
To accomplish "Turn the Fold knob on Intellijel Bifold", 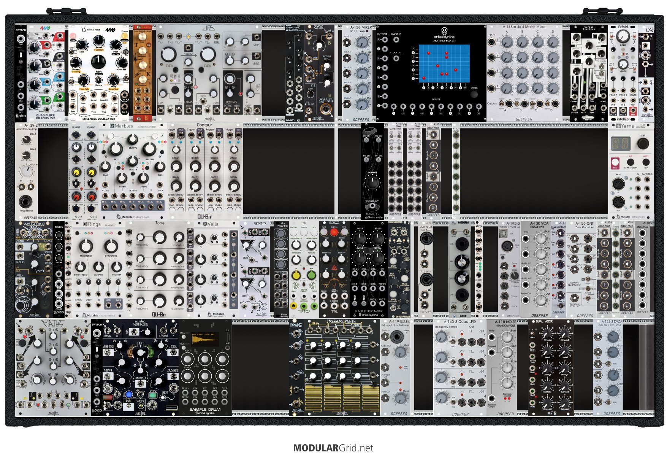I will point(623,37).
